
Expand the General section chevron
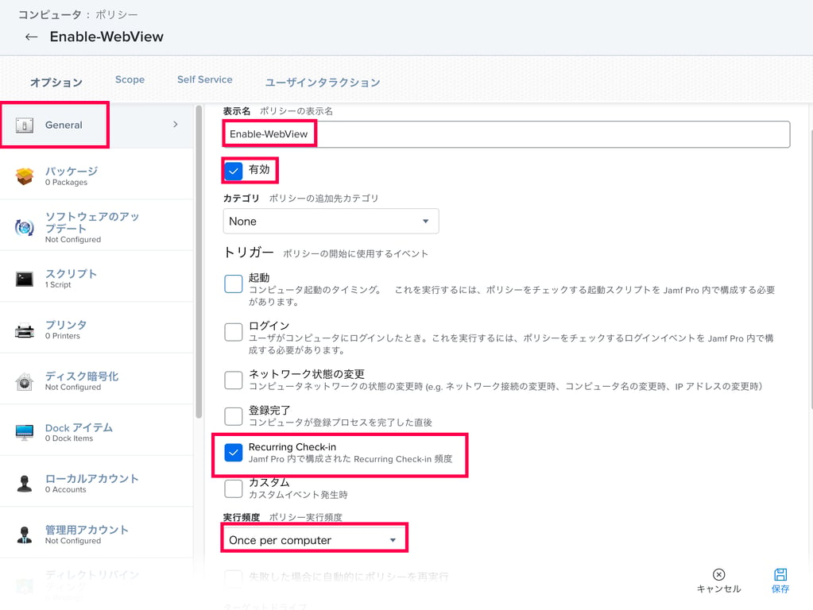tap(176, 125)
